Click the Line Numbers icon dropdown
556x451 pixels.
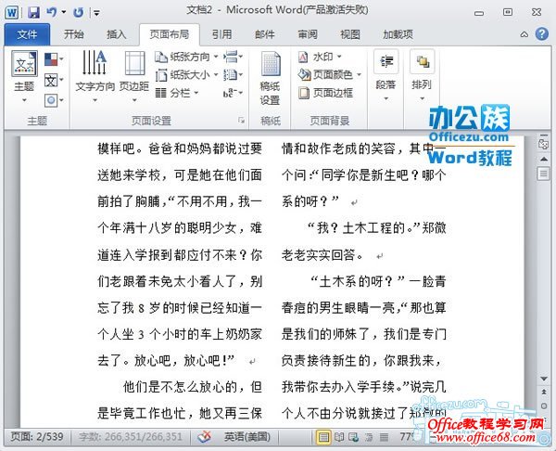pyautogui.click(x=233, y=75)
